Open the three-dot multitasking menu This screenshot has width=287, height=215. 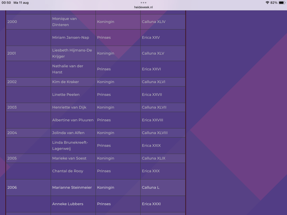(x=143, y=3)
